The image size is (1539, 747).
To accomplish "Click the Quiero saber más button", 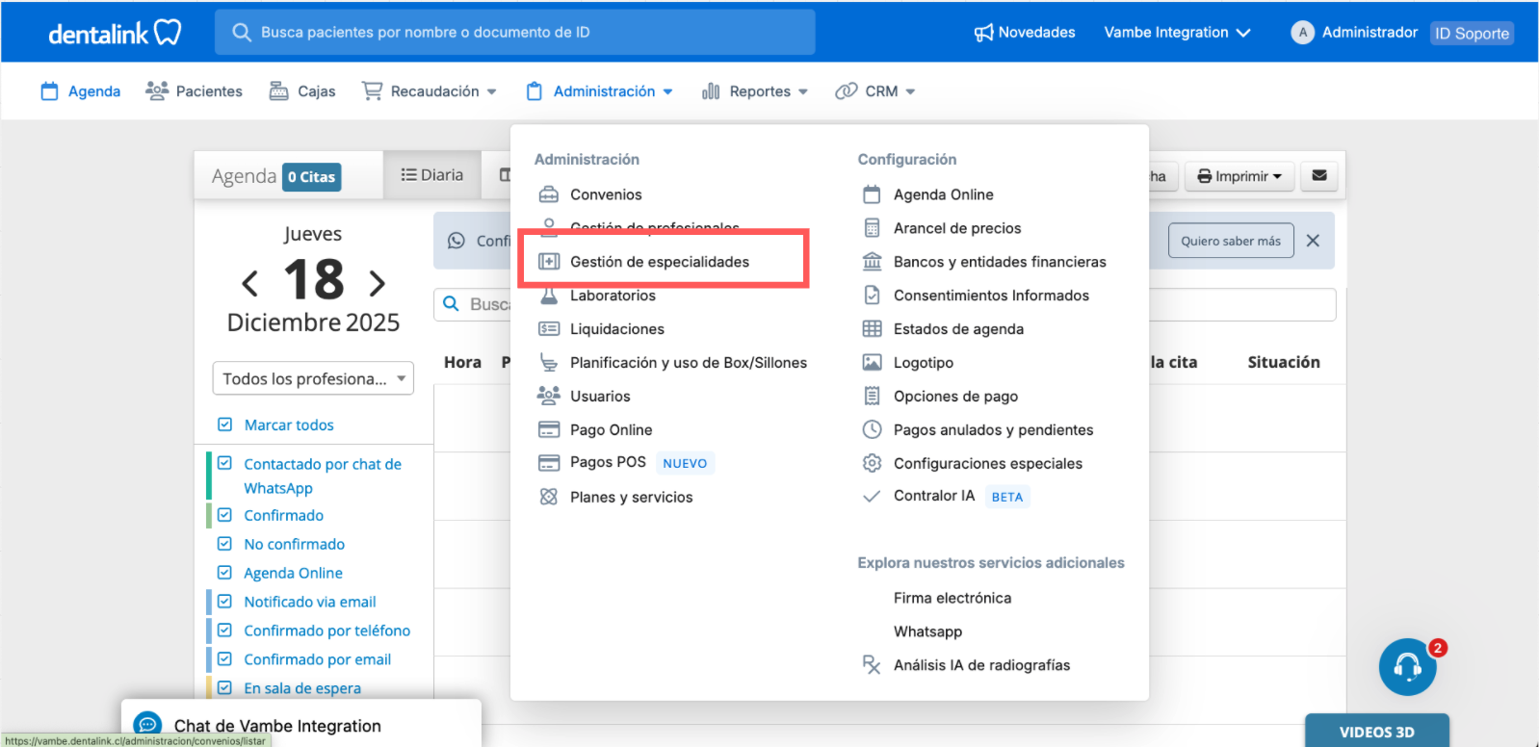I will pos(1230,241).
